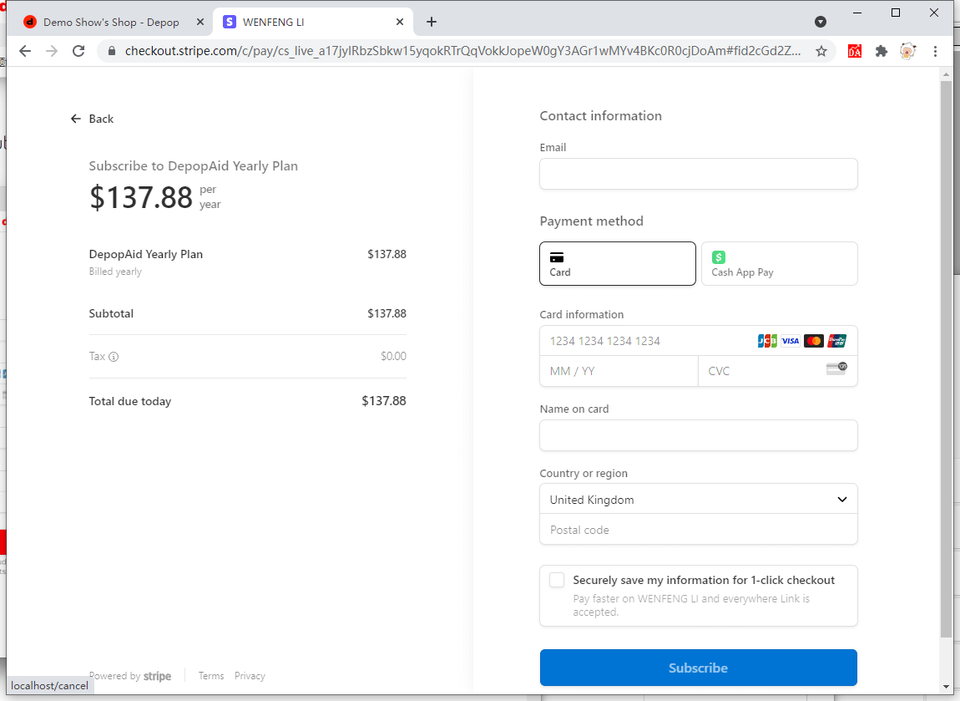This screenshot has width=960, height=701.
Task: Click the scrollbar up arrow
Action: click(946, 74)
